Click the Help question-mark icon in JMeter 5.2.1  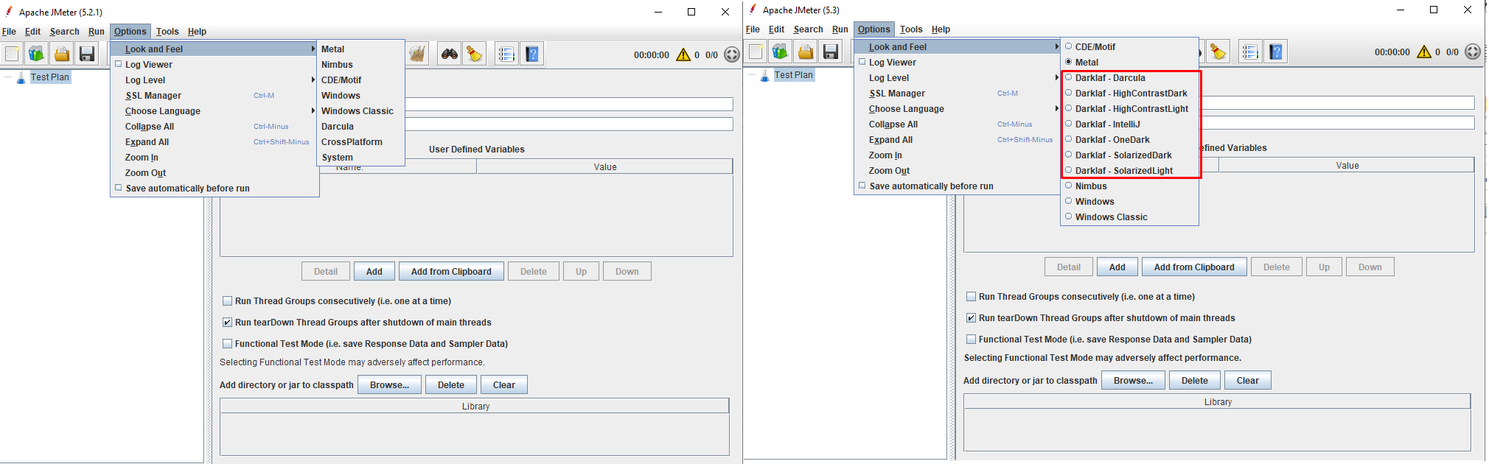tap(532, 54)
